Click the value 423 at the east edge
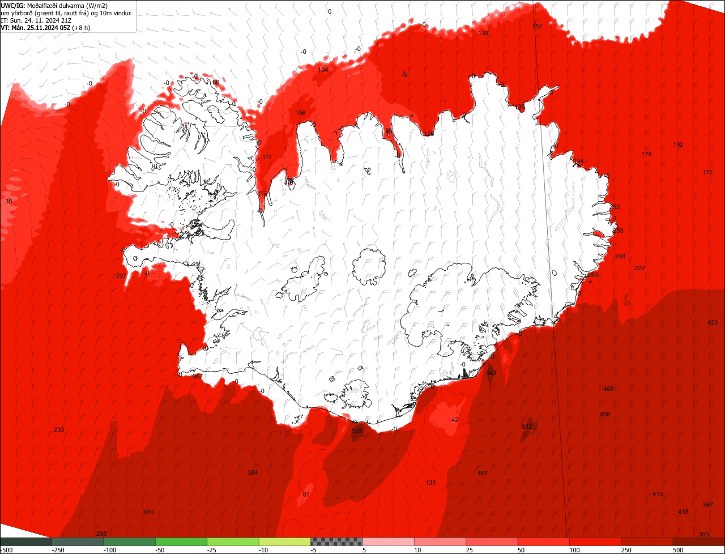Screen dimensions: 725x554 tap(713, 322)
